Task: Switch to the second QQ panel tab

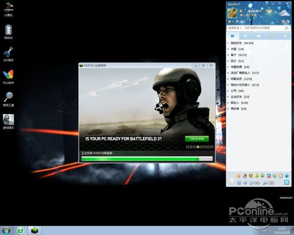Action: pyautogui.click(x=245, y=36)
